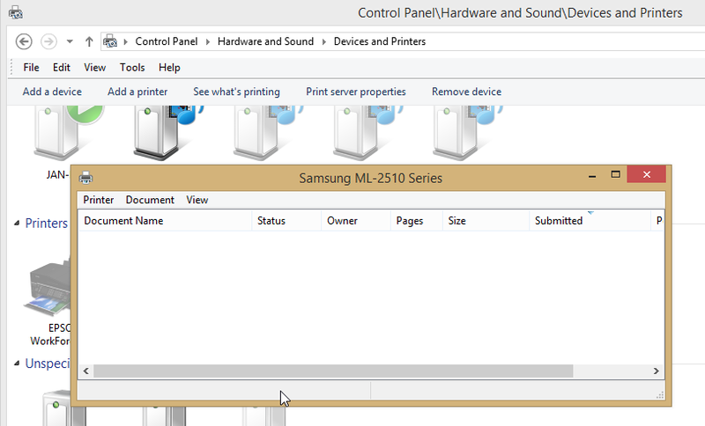Expand the chevron after Hardware and Sound
The height and width of the screenshot is (426, 705).
click(x=323, y=41)
